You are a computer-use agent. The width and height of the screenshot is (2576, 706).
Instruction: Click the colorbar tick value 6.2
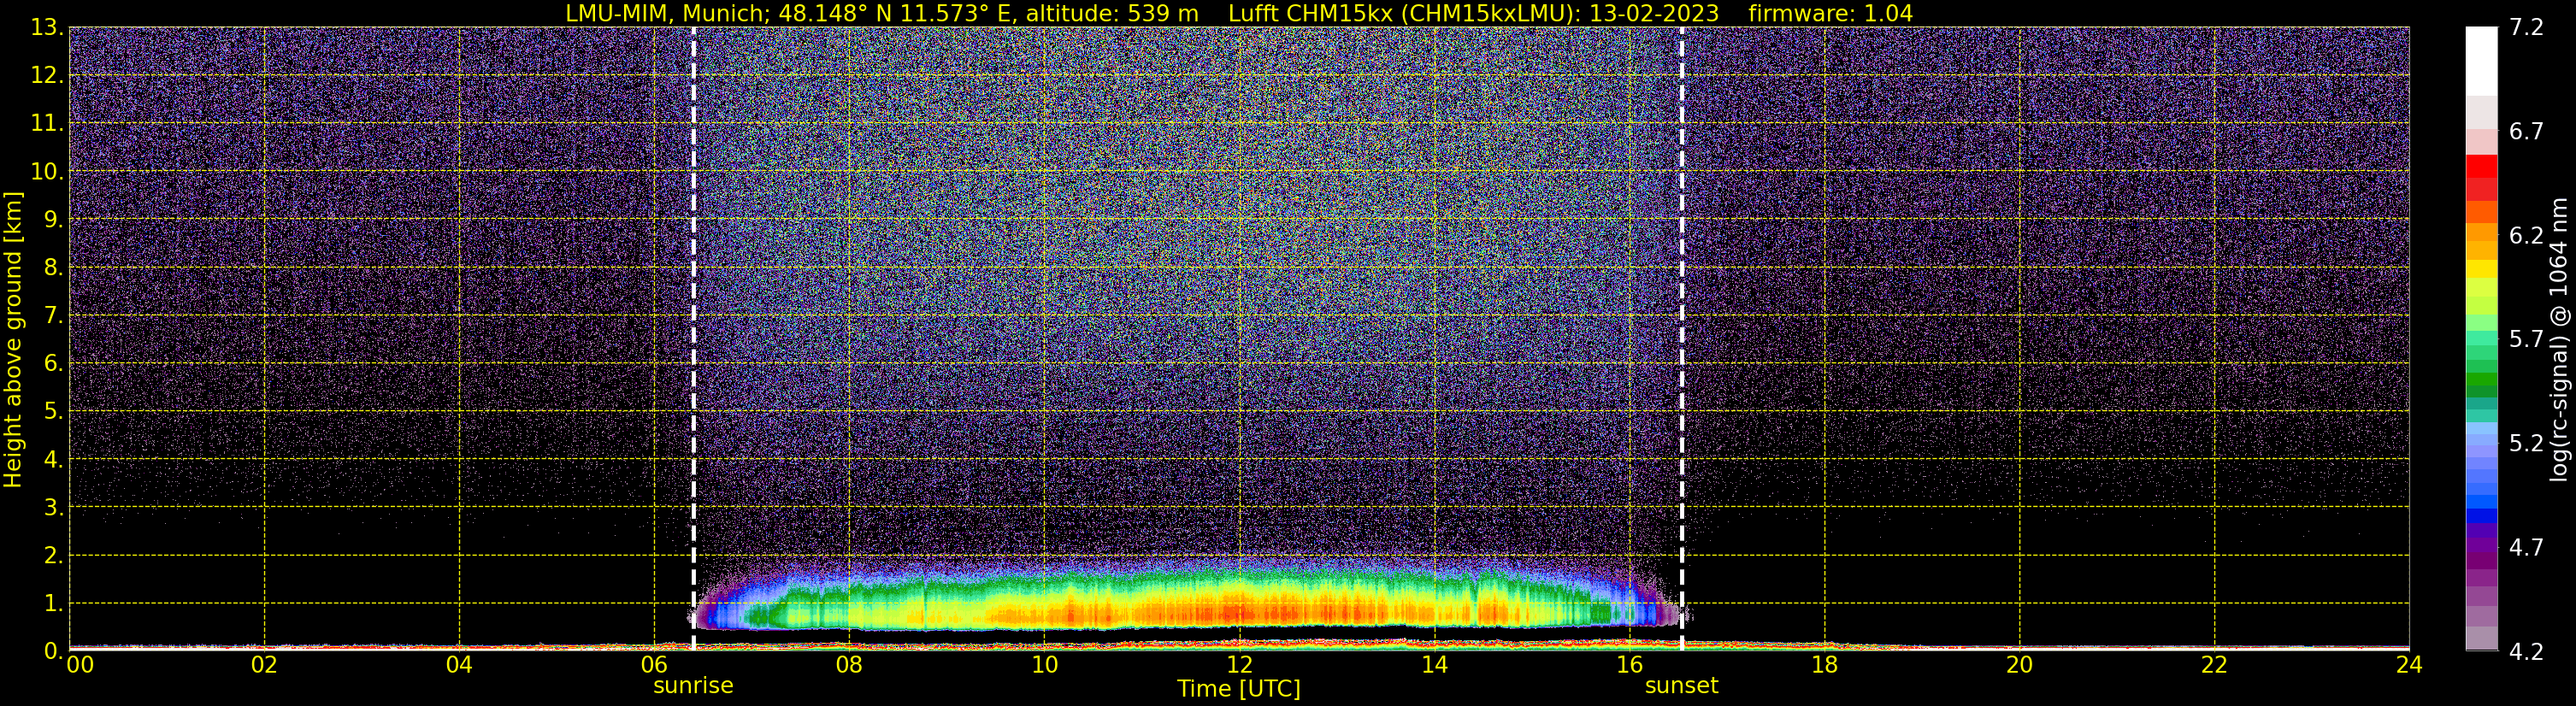coord(2526,236)
